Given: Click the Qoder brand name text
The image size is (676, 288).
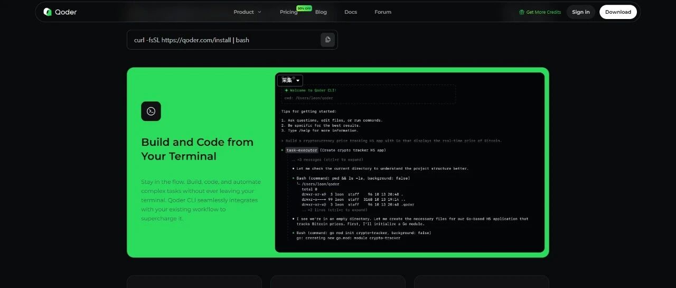Looking at the screenshot, I should [66, 12].
